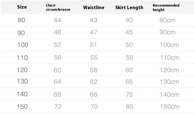This screenshot has width=194, height=114.
Task: Click the 140cm recommended height cell
Action: (169, 94)
